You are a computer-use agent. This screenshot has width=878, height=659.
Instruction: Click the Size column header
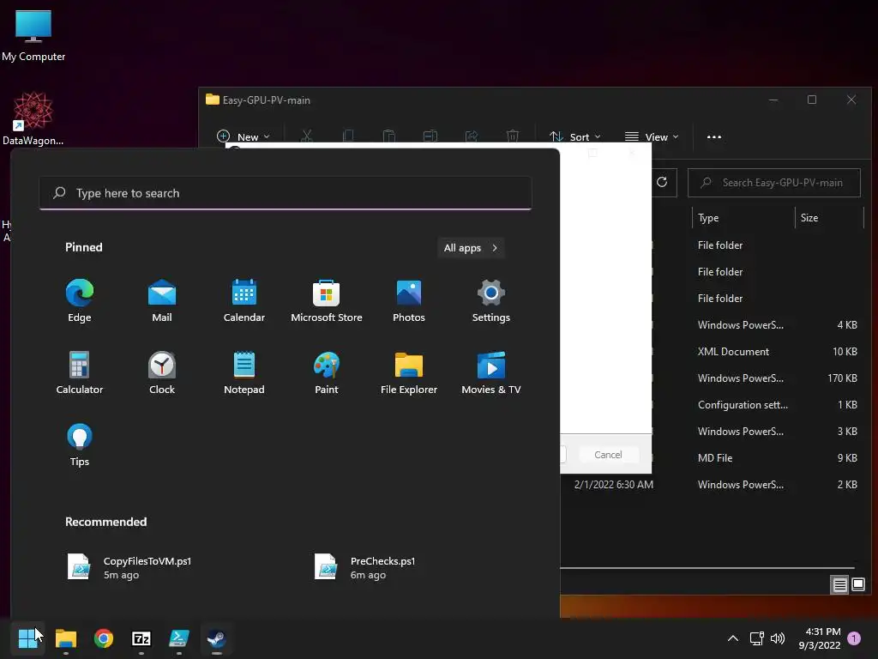829,218
